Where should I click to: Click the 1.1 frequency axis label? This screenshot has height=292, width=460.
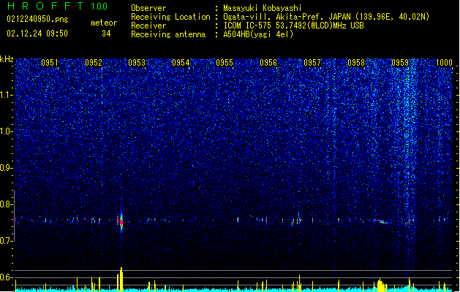click(x=7, y=95)
